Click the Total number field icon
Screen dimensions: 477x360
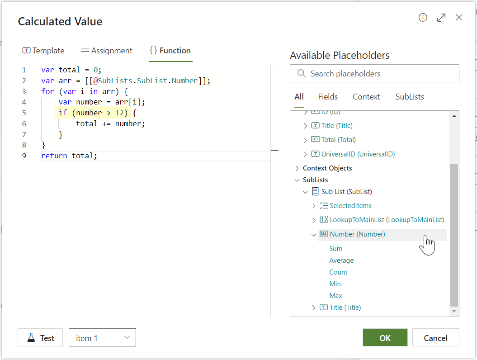[315, 140]
